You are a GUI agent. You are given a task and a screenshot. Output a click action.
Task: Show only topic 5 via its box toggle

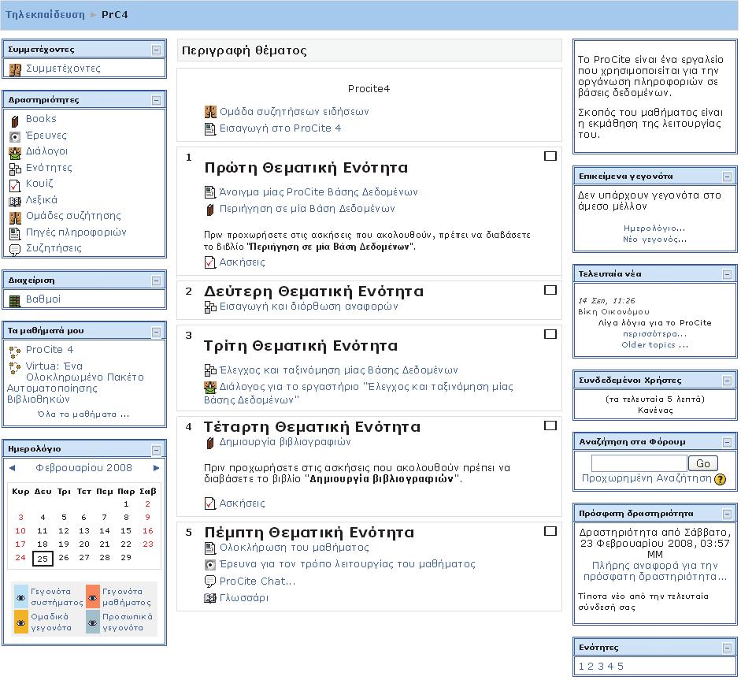pyautogui.click(x=550, y=531)
